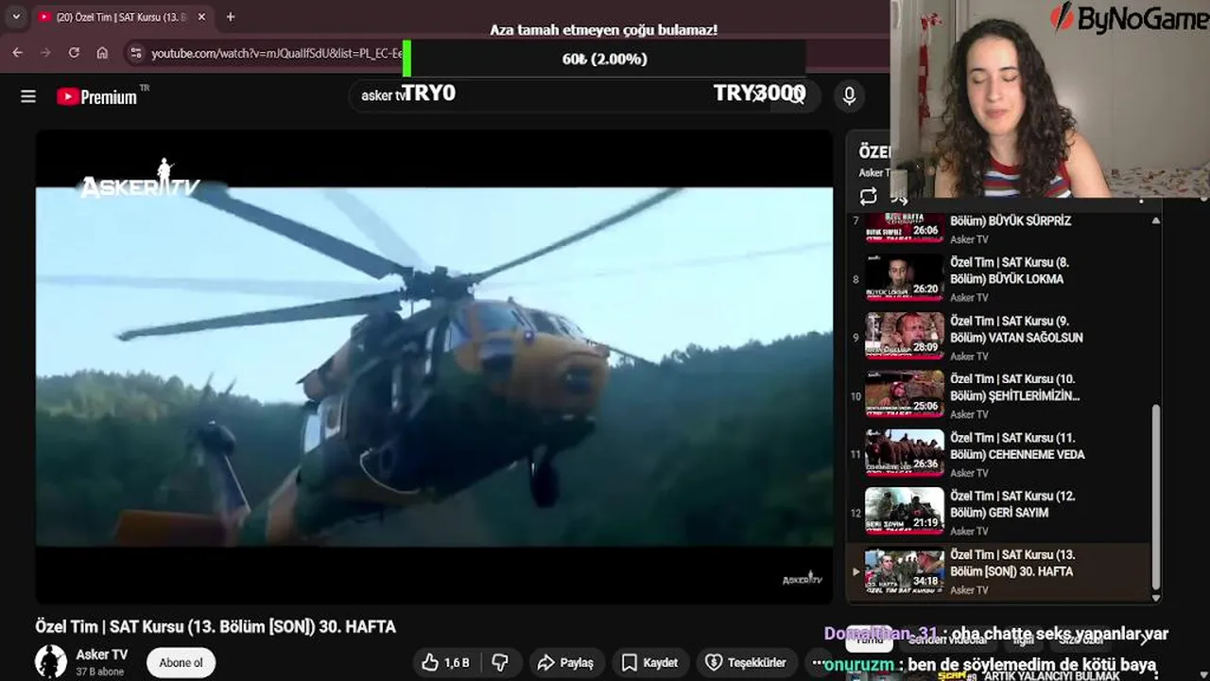Click the playlist scrollbar thumb
The image size is (1210, 681).
pyautogui.click(x=1155, y=497)
